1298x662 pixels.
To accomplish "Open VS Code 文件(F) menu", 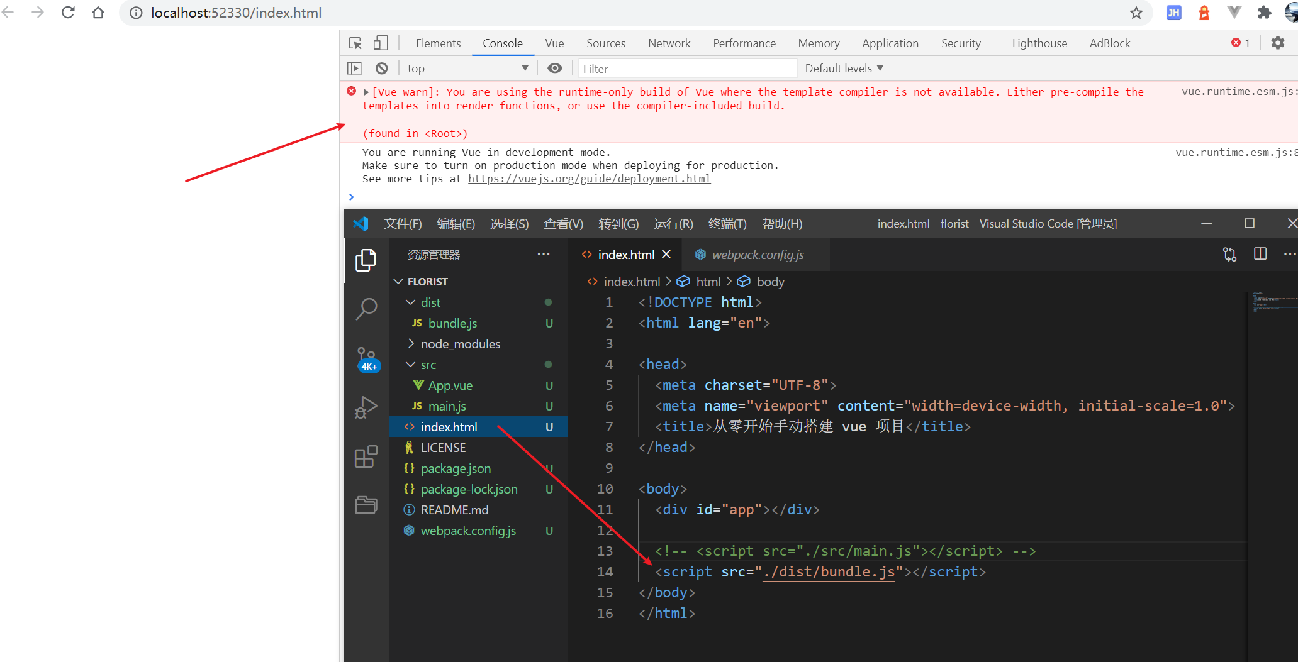I will 403,224.
